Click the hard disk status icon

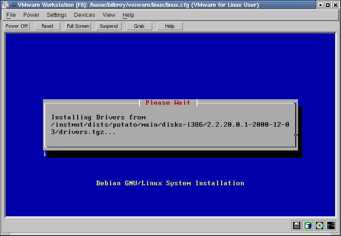[308, 225]
